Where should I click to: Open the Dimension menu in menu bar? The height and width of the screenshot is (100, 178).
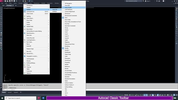tap(36, 3)
